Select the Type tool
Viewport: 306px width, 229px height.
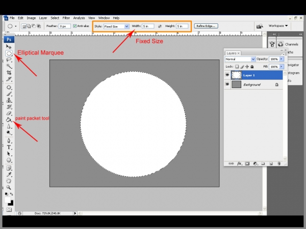tap(9, 147)
